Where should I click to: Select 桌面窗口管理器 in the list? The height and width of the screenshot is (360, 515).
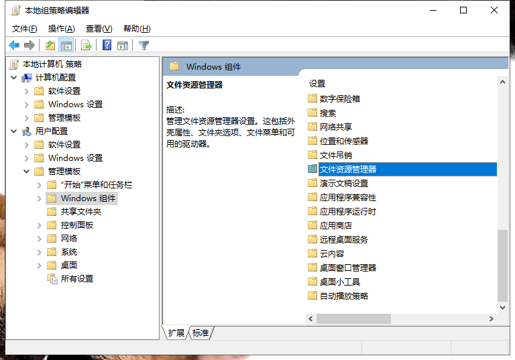tap(348, 267)
